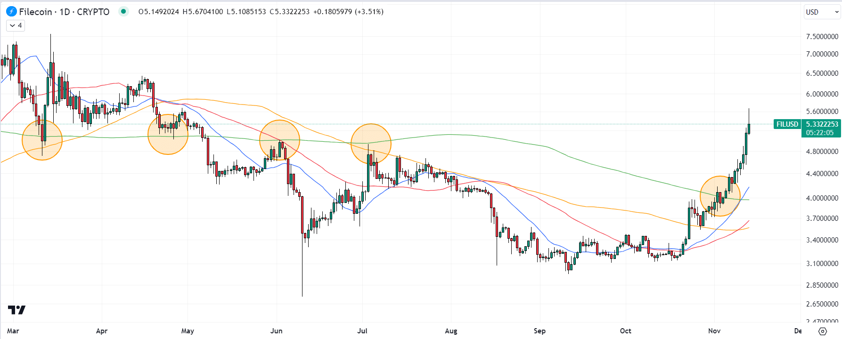Click the 3.4000000 price axis label

coord(822,240)
